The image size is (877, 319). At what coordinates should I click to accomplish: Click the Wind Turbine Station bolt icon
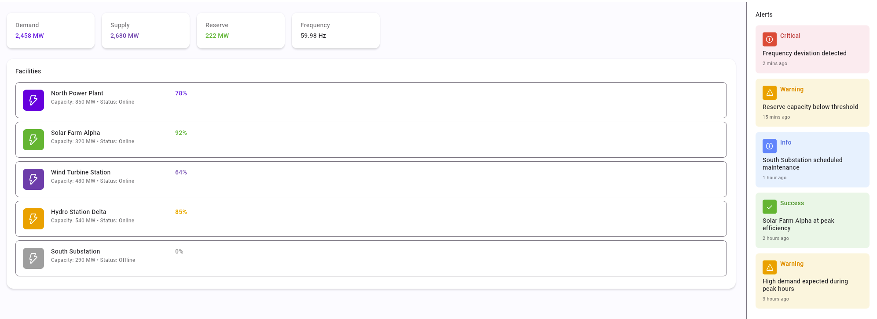click(33, 179)
